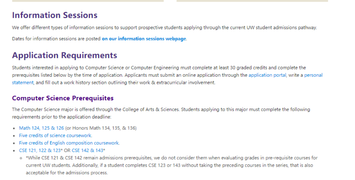Open Five credits of science coursework link

(x=55, y=135)
